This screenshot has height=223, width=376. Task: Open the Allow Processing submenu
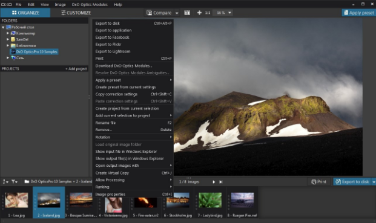point(133,180)
